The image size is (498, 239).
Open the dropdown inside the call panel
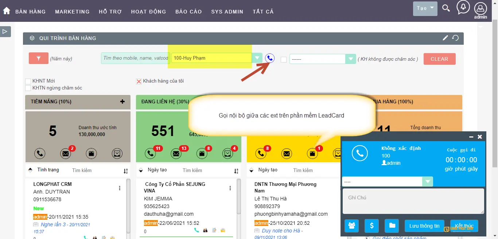(x=427, y=181)
